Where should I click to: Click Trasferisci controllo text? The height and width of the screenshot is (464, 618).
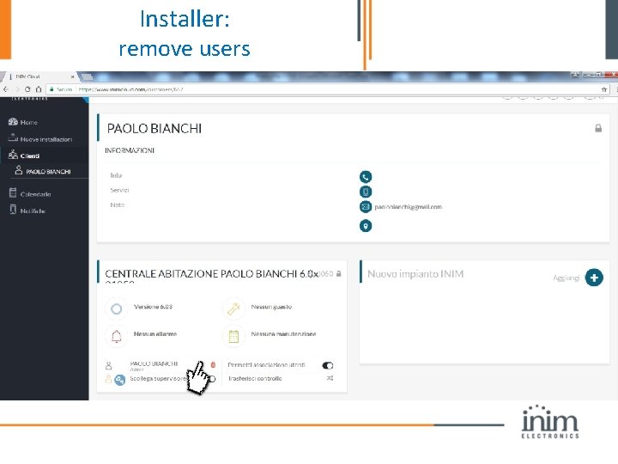255,378
